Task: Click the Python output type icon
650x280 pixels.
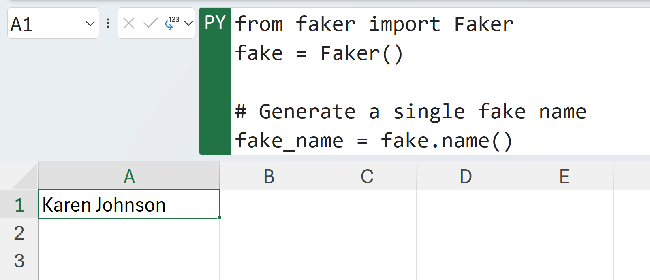Action: [x=172, y=23]
